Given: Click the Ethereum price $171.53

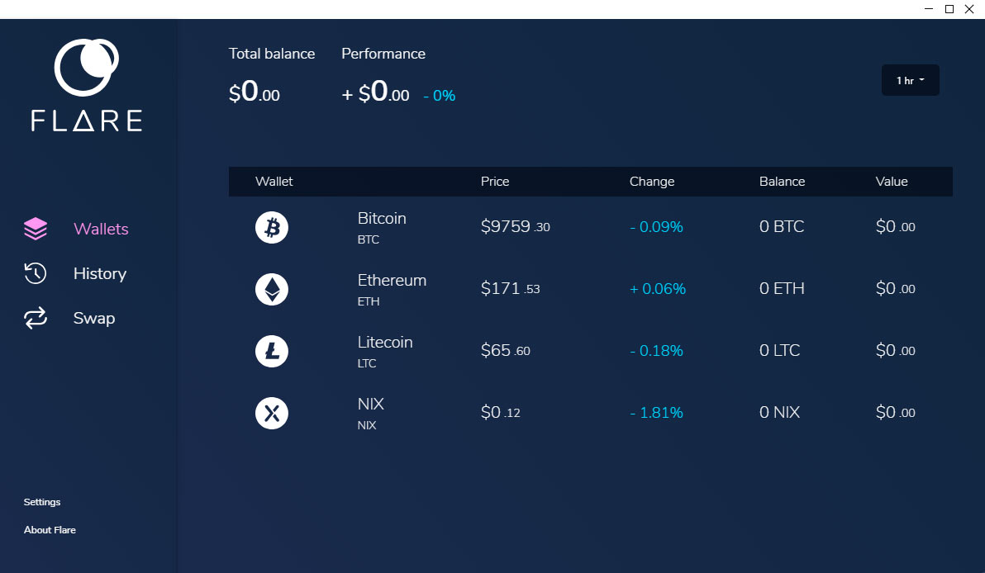Looking at the screenshot, I should pyautogui.click(x=510, y=289).
